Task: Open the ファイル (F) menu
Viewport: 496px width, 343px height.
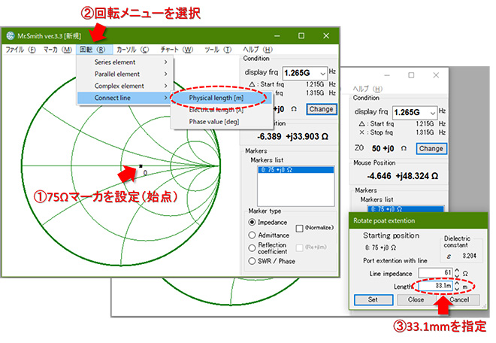Action: point(20,50)
